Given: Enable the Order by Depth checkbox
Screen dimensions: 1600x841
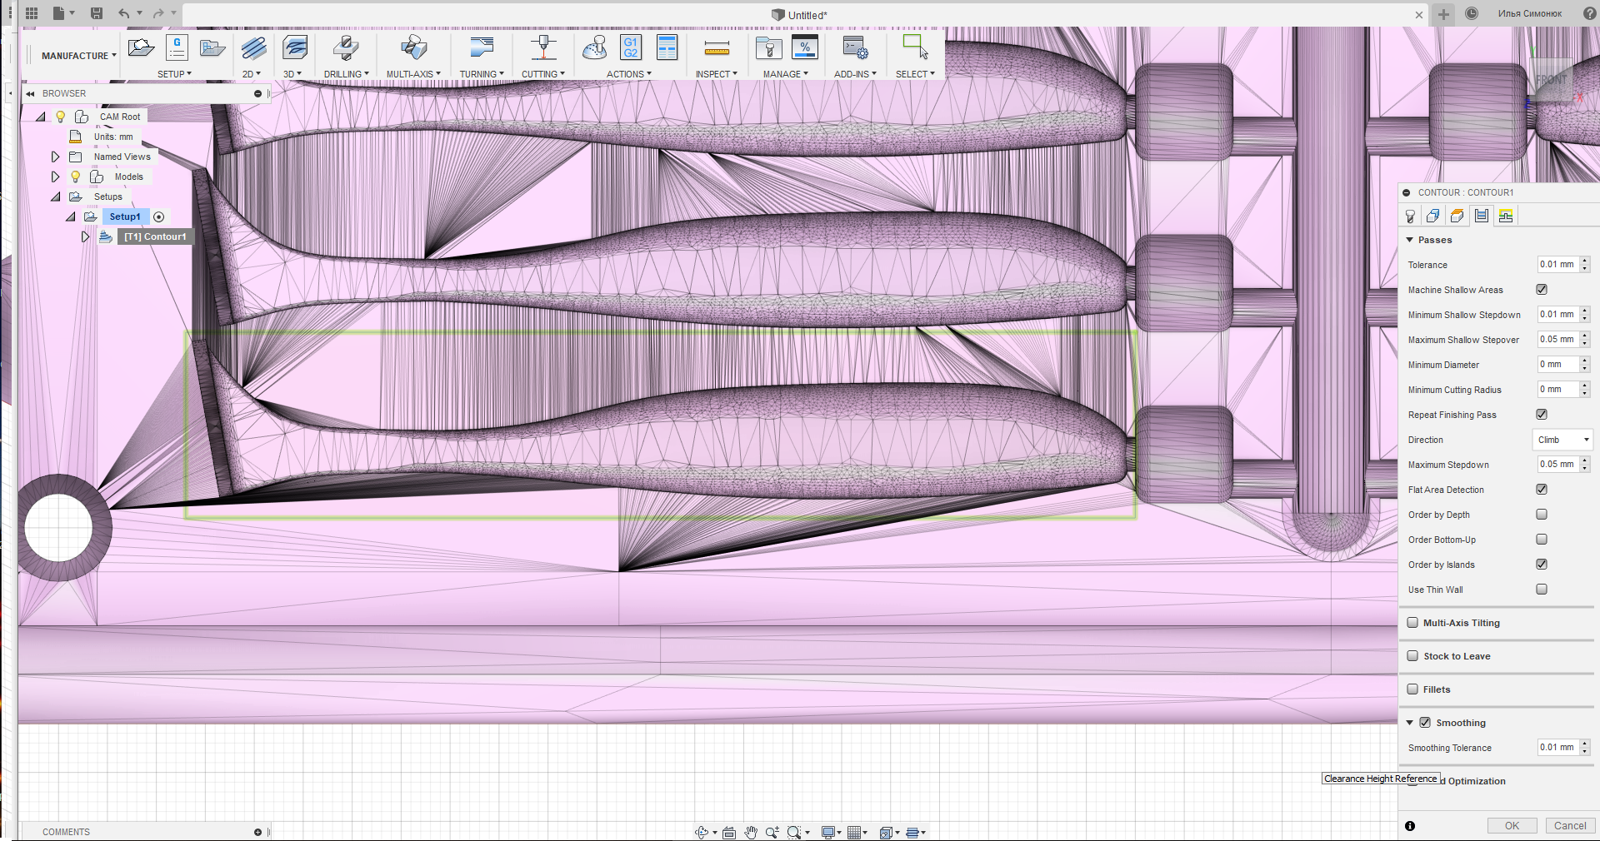Looking at the screenshot, I should coord(1542,515).
